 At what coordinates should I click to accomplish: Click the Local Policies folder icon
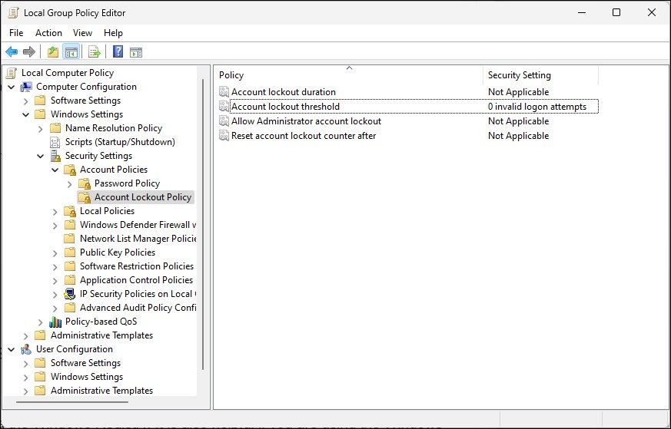[70, 211]
